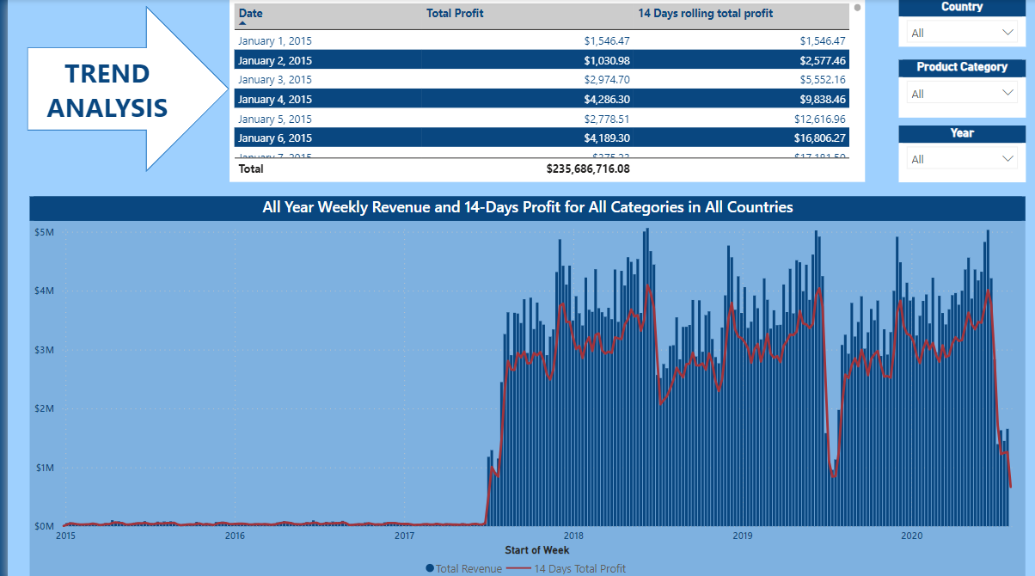Image resolution: width=1035 pixels, height=576 pixels.
Task: Click Total Profit value $1,030.98
Action: coord(607,60)
